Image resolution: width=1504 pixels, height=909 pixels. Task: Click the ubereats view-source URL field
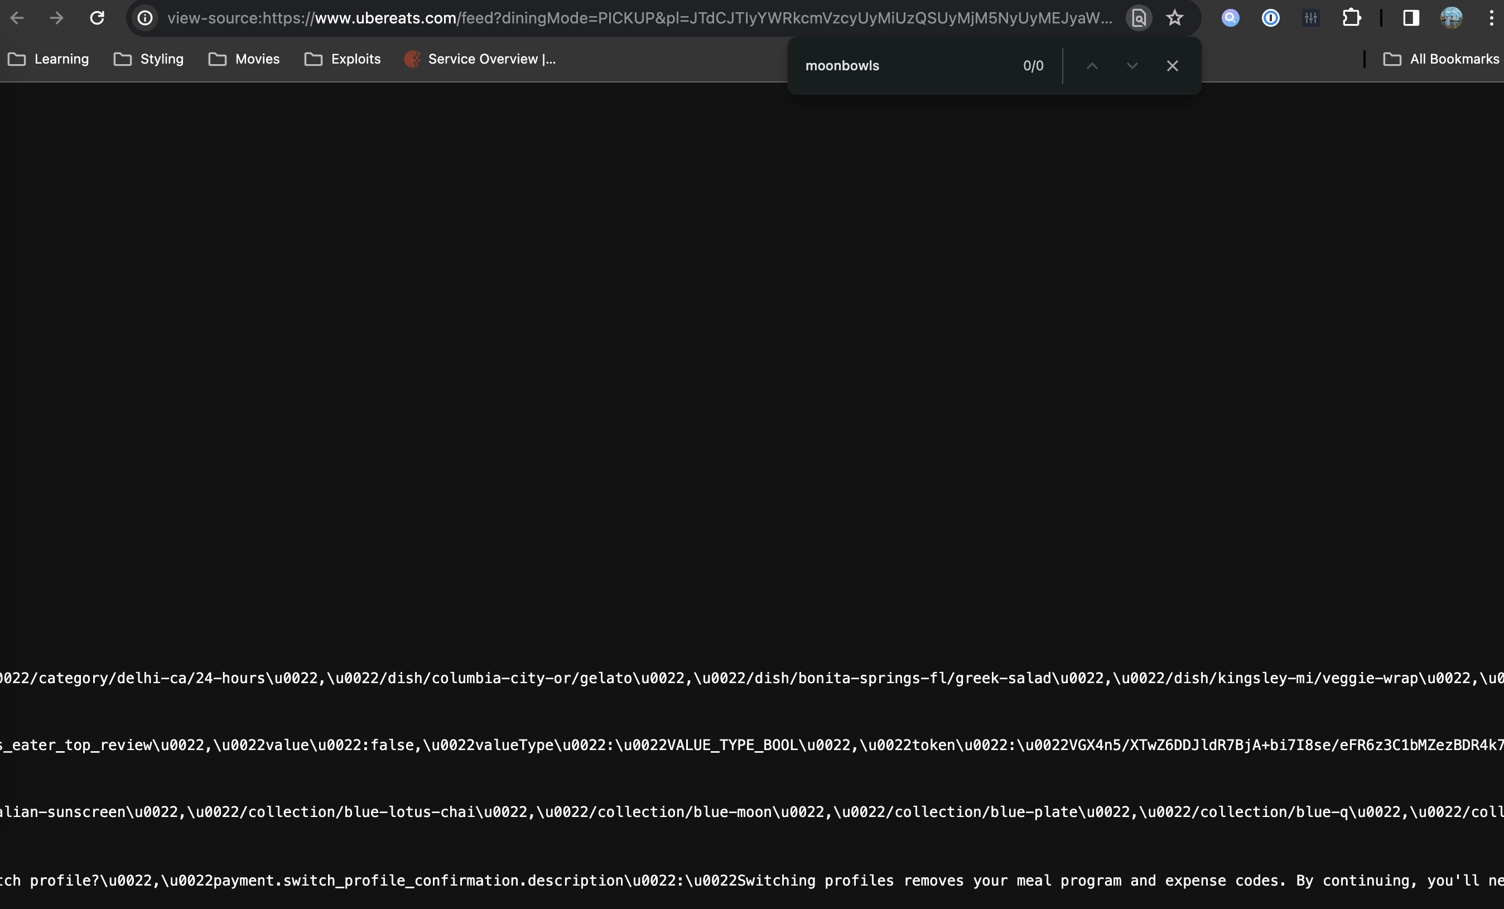640,18
